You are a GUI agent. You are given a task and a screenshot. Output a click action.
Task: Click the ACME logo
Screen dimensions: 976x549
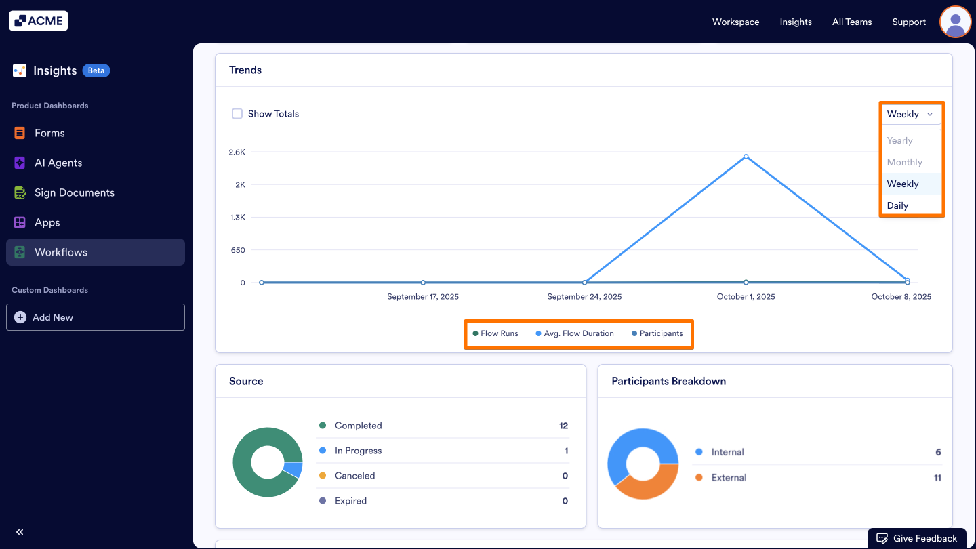click(38, 20)
